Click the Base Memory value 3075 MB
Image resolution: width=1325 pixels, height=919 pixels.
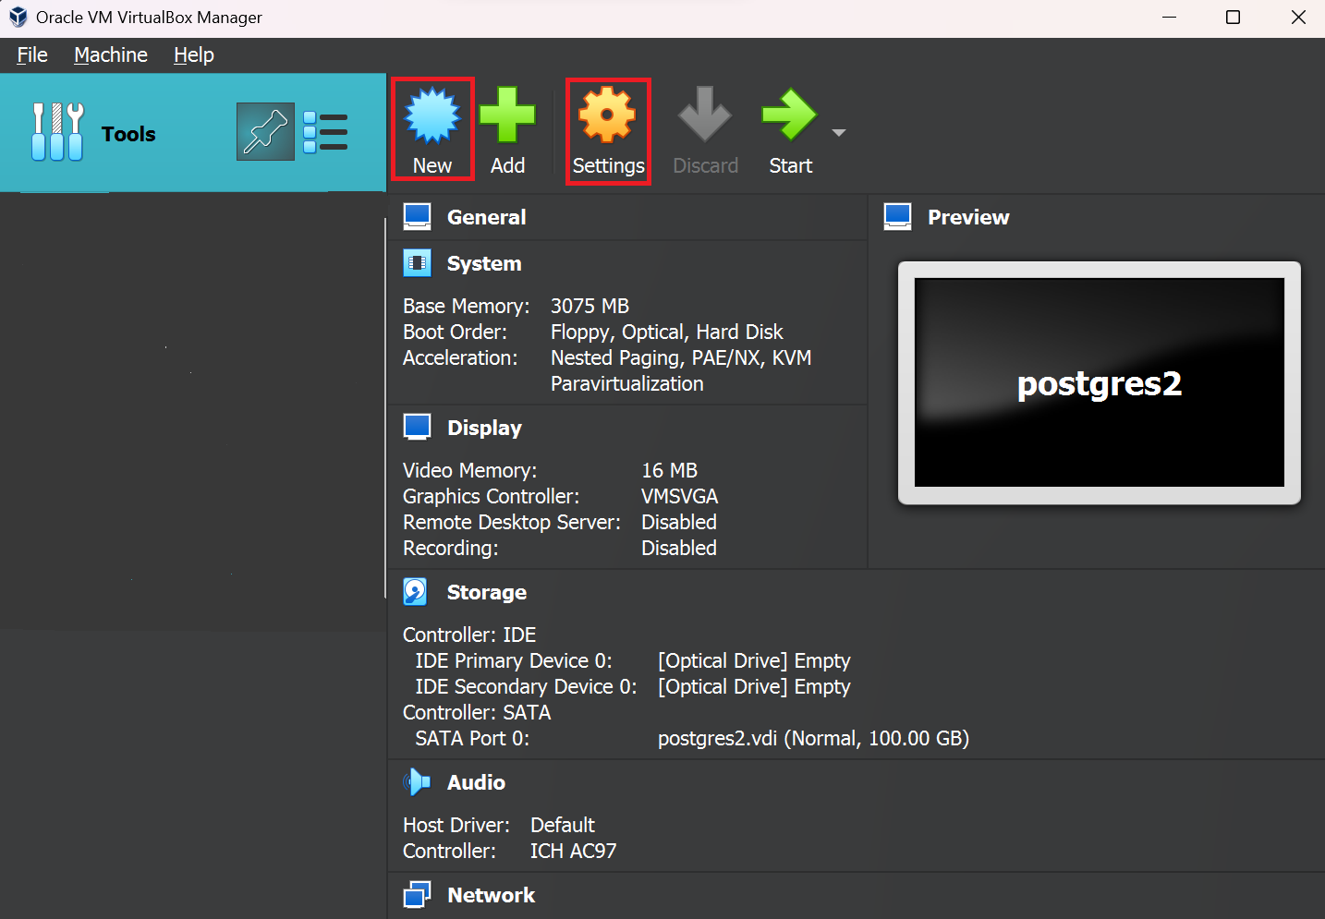(x=590, y=306)
